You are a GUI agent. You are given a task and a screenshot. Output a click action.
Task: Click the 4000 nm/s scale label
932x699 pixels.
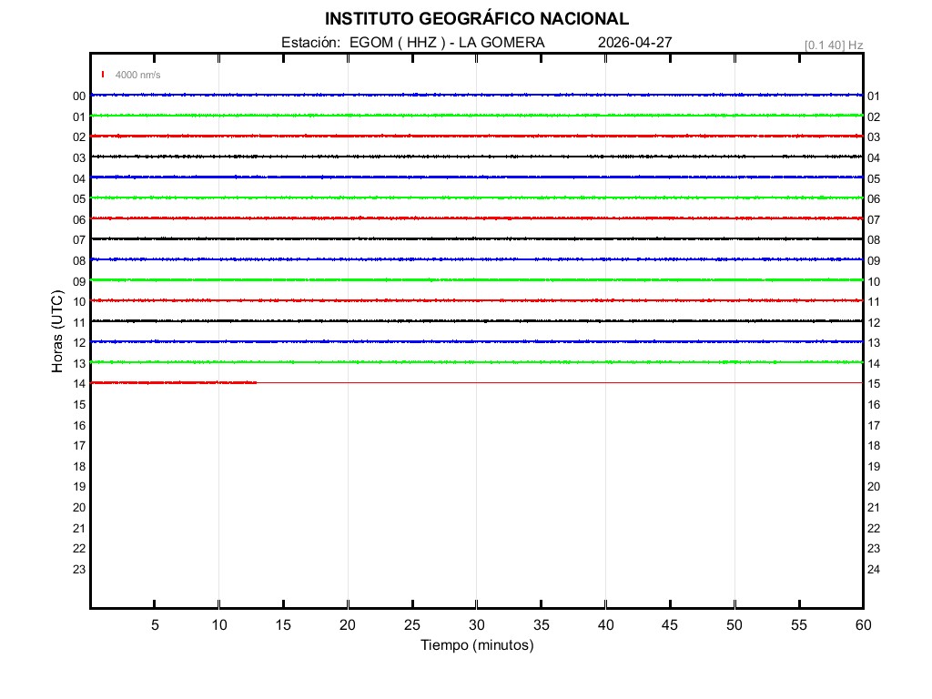click(137, 75)
